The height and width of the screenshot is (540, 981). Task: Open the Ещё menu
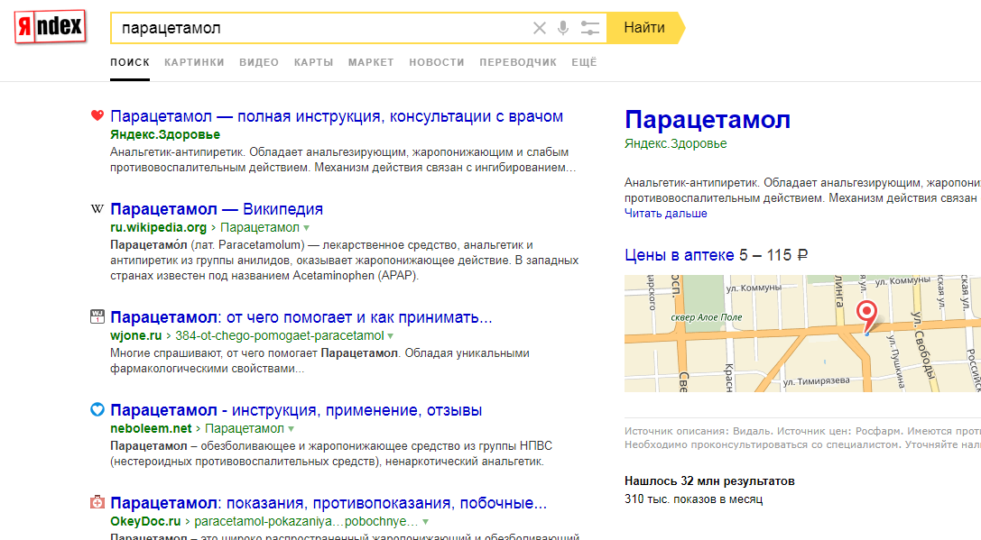584,62
